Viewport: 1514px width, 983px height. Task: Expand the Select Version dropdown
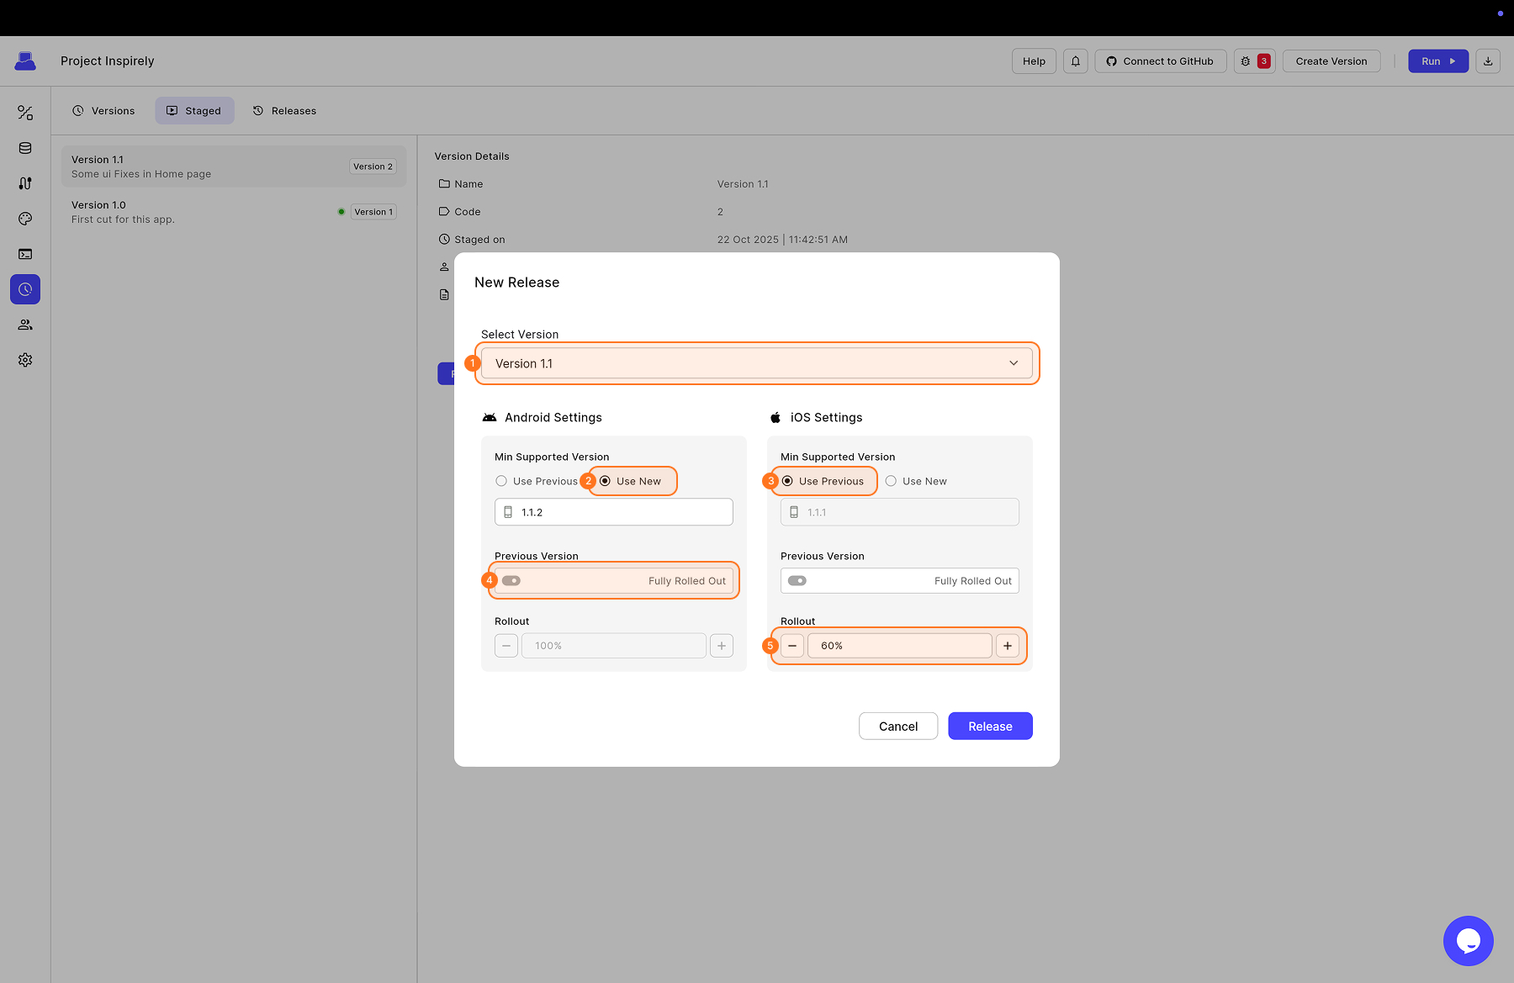(756, 363)
